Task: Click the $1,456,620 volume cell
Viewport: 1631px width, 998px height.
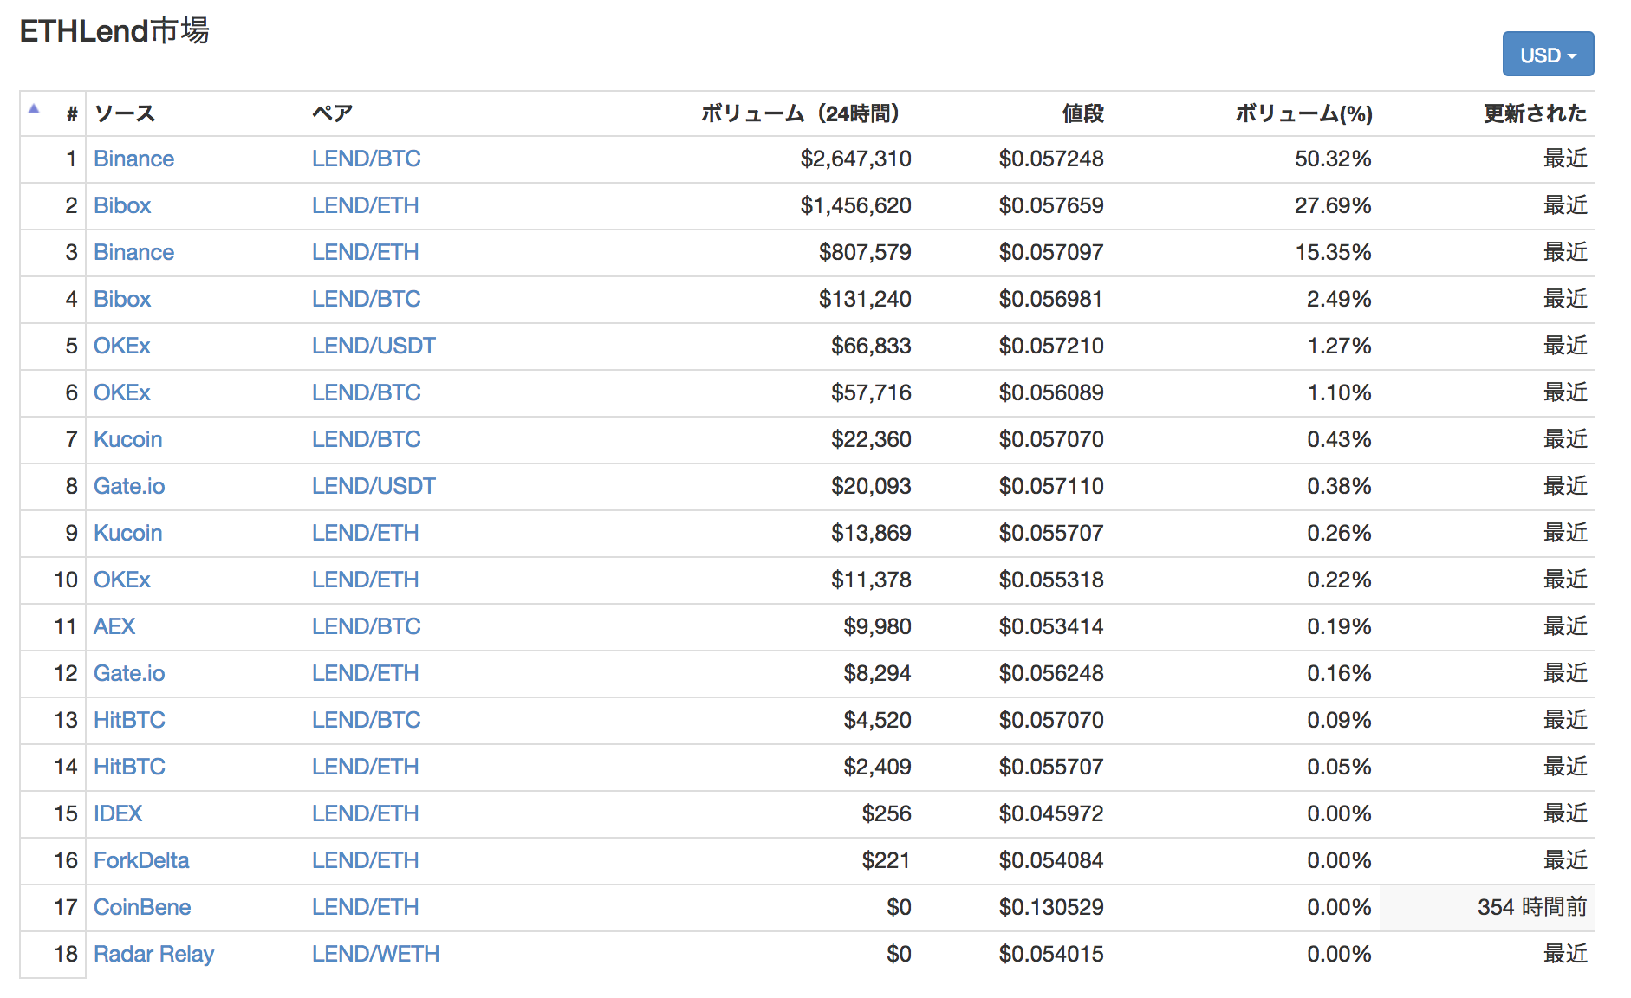Action: click(x=855, y=205)
